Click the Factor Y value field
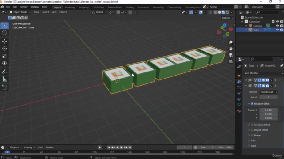Image resolution: width=284 pixels, height=159 pixels. [x=268, y=114]
